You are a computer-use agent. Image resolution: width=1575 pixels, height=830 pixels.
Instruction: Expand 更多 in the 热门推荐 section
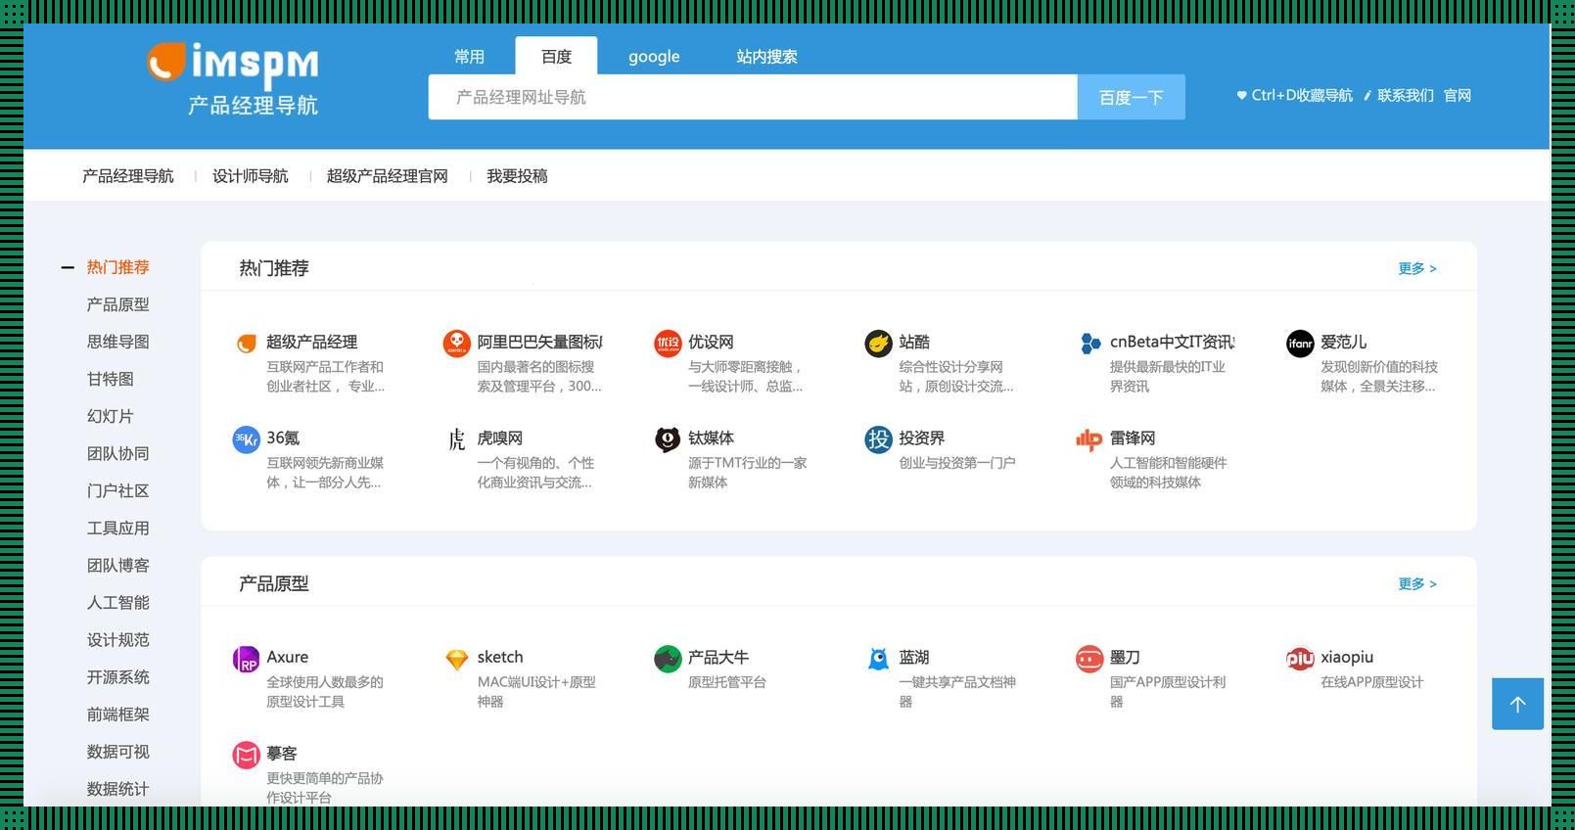(x=1417, y=268)
